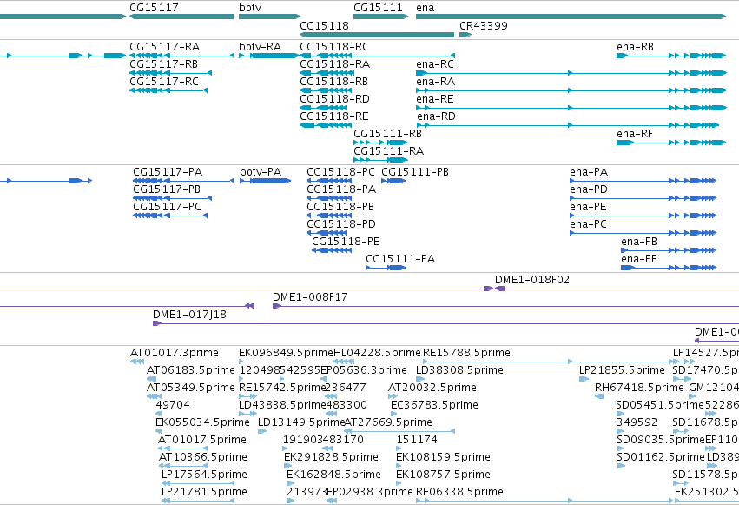Click the RH67418.5prime EST label
This screenshot has height=505, width=739.
(x=639, y=388)
